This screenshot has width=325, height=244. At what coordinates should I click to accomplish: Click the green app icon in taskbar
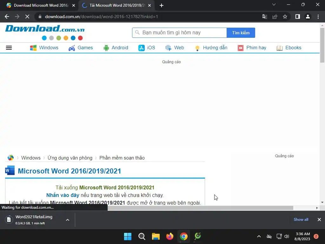198,236
